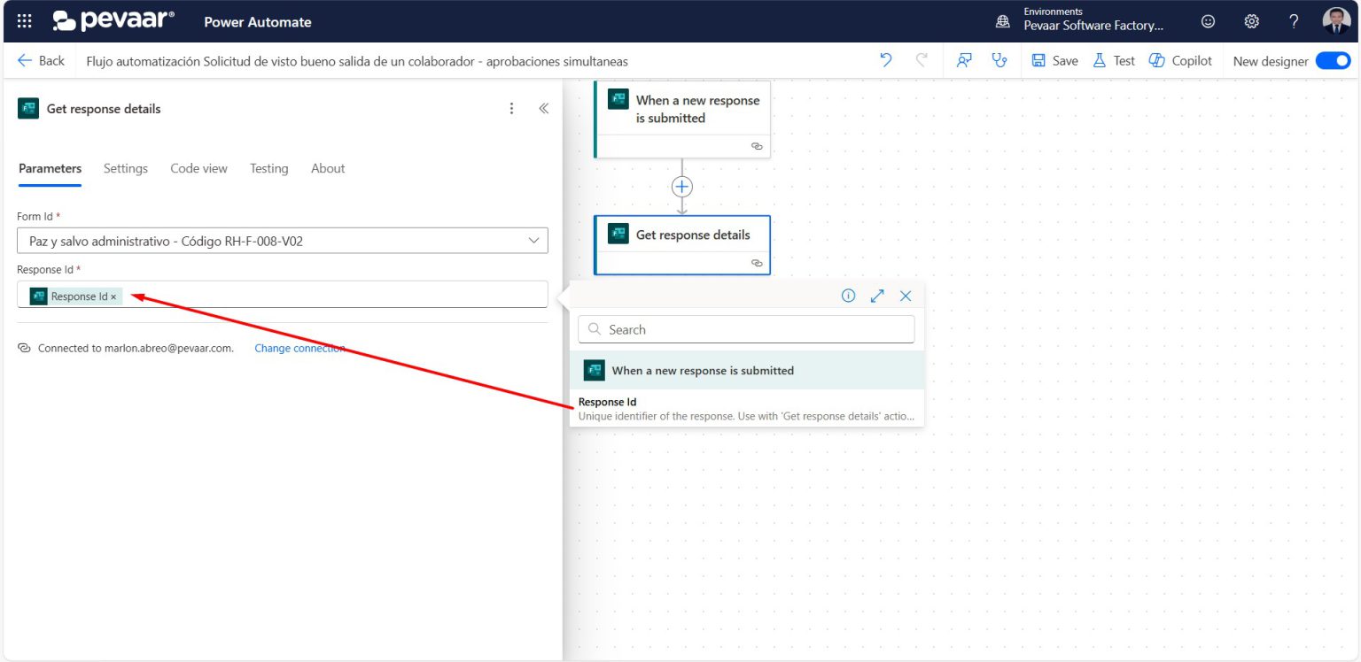
Task: Expand the dynamic content popup
Action: (x=876, y=296)
